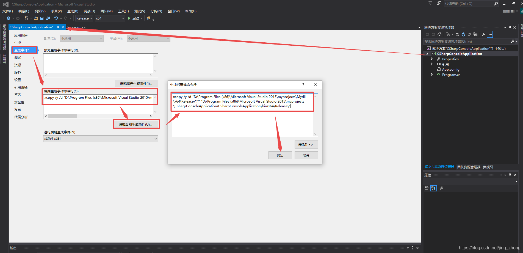
Task: Refresh the Solution Explorer
Action: 463,34
